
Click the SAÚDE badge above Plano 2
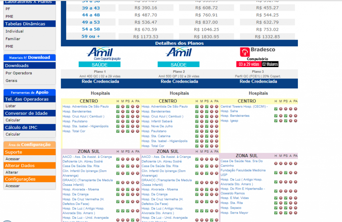(x=178, y=64)
